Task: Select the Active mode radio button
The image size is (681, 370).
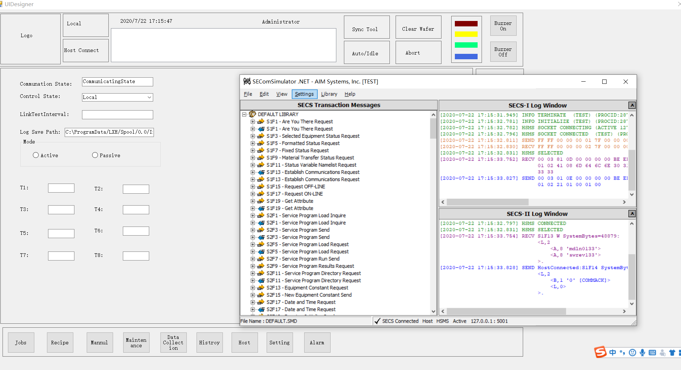Action: click(x=35, y=155)
